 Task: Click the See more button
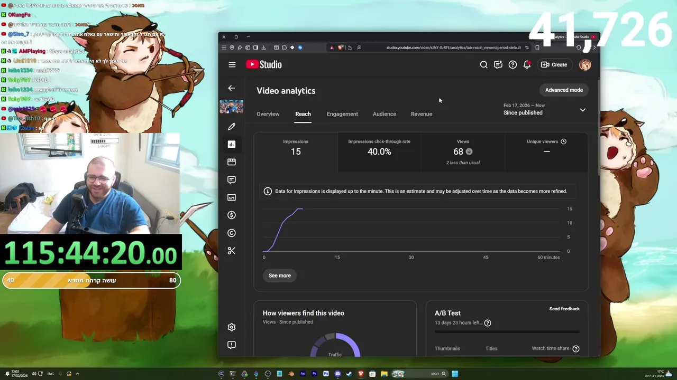tap(280, 275)
